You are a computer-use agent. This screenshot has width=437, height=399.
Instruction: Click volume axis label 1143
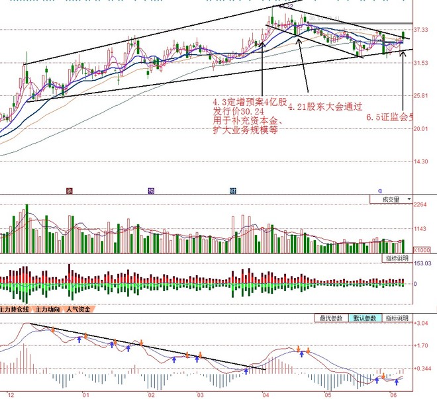click(420, 229)
